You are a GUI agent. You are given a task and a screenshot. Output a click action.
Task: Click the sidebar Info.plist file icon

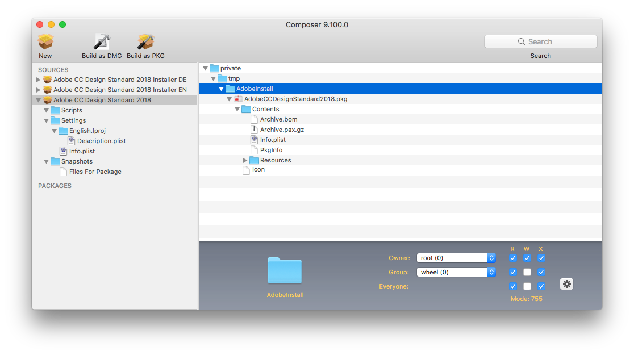point(64,151)
